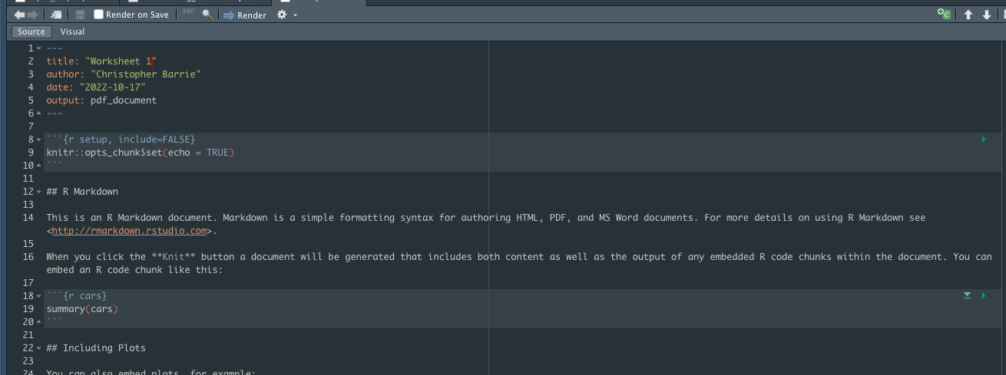Screen dimensions: 1006x375
Task: Toggle fold arrow at line 6
Action: pos(38,113)
